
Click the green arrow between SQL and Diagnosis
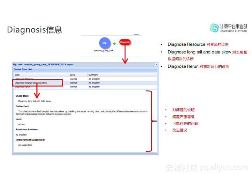pyautogui.click(x=114, y=44)
